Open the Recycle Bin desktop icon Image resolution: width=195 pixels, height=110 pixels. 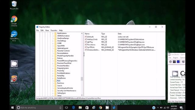point(14,5)
